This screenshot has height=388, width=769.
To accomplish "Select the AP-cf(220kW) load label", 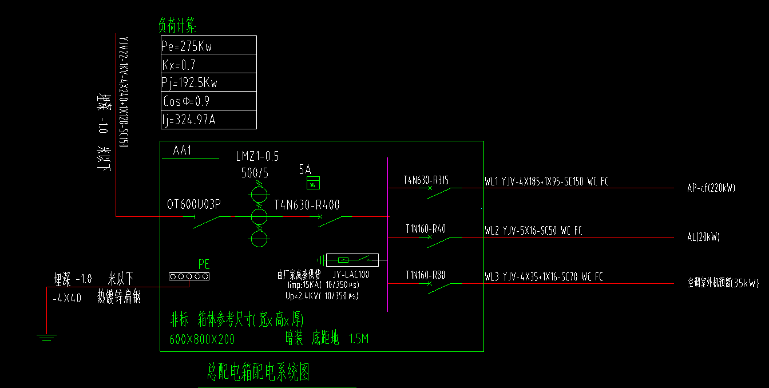I will (711, 188).
